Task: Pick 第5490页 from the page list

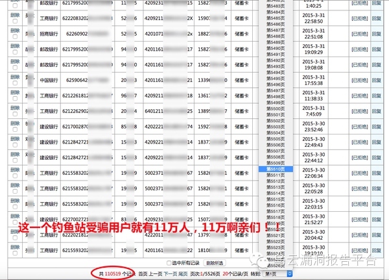Action: point(276,48)
